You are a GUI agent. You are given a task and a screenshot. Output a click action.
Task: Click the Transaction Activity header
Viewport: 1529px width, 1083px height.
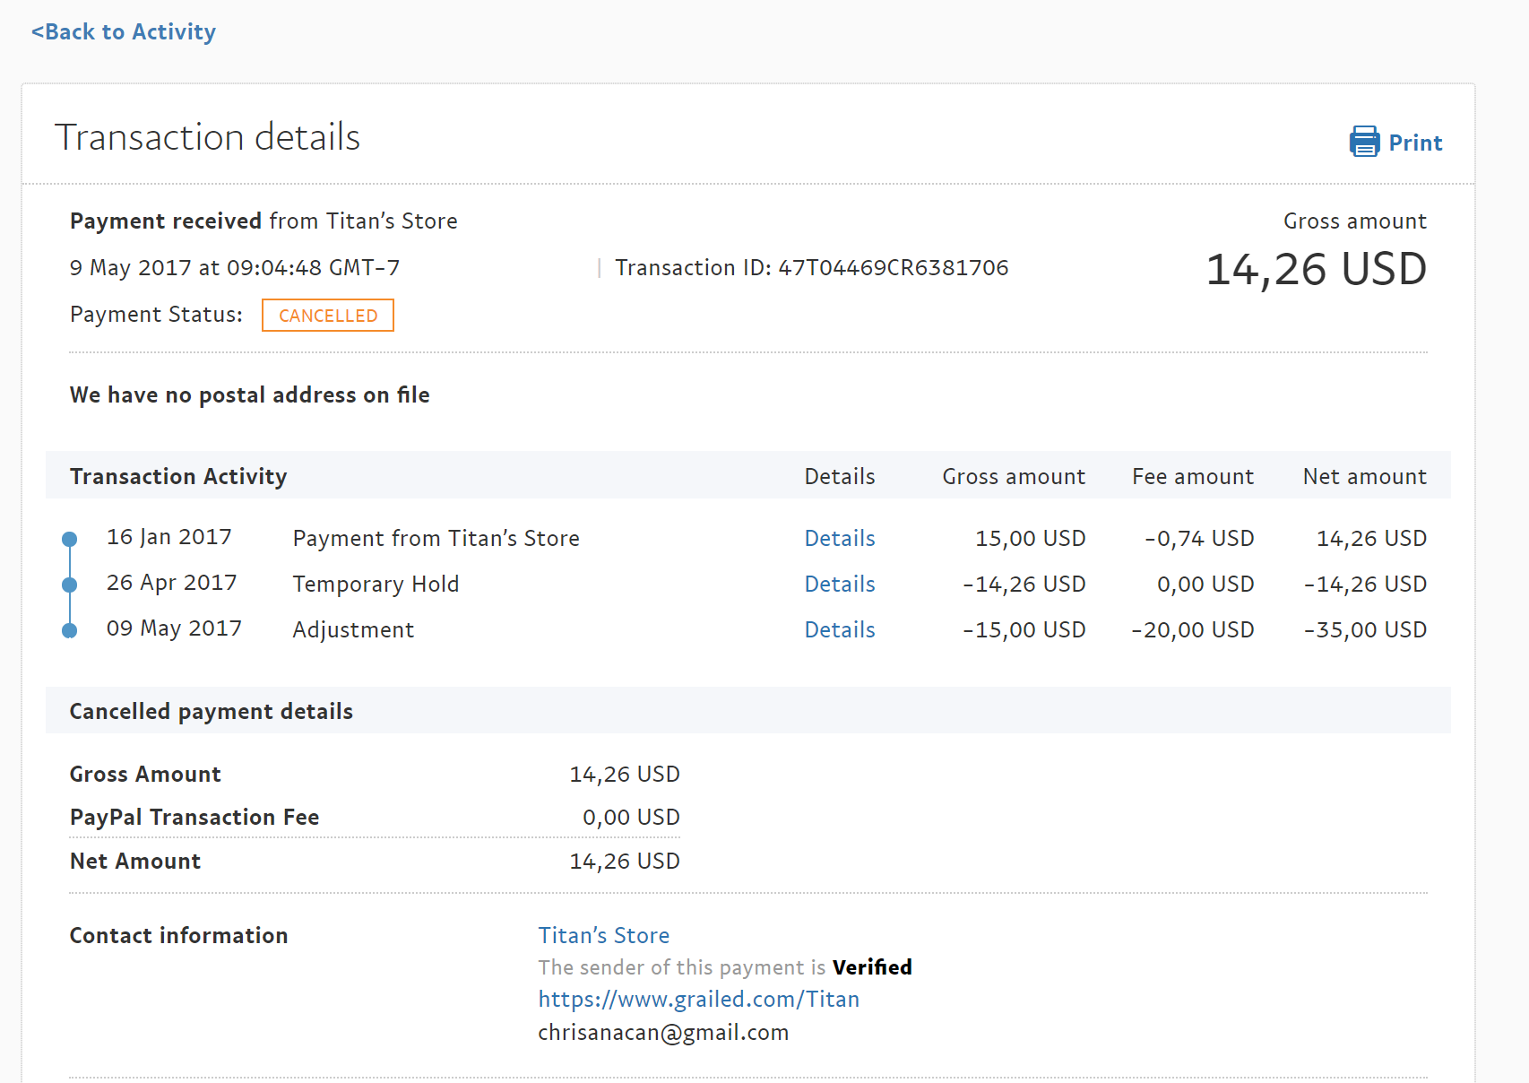[x=178, y=476]
